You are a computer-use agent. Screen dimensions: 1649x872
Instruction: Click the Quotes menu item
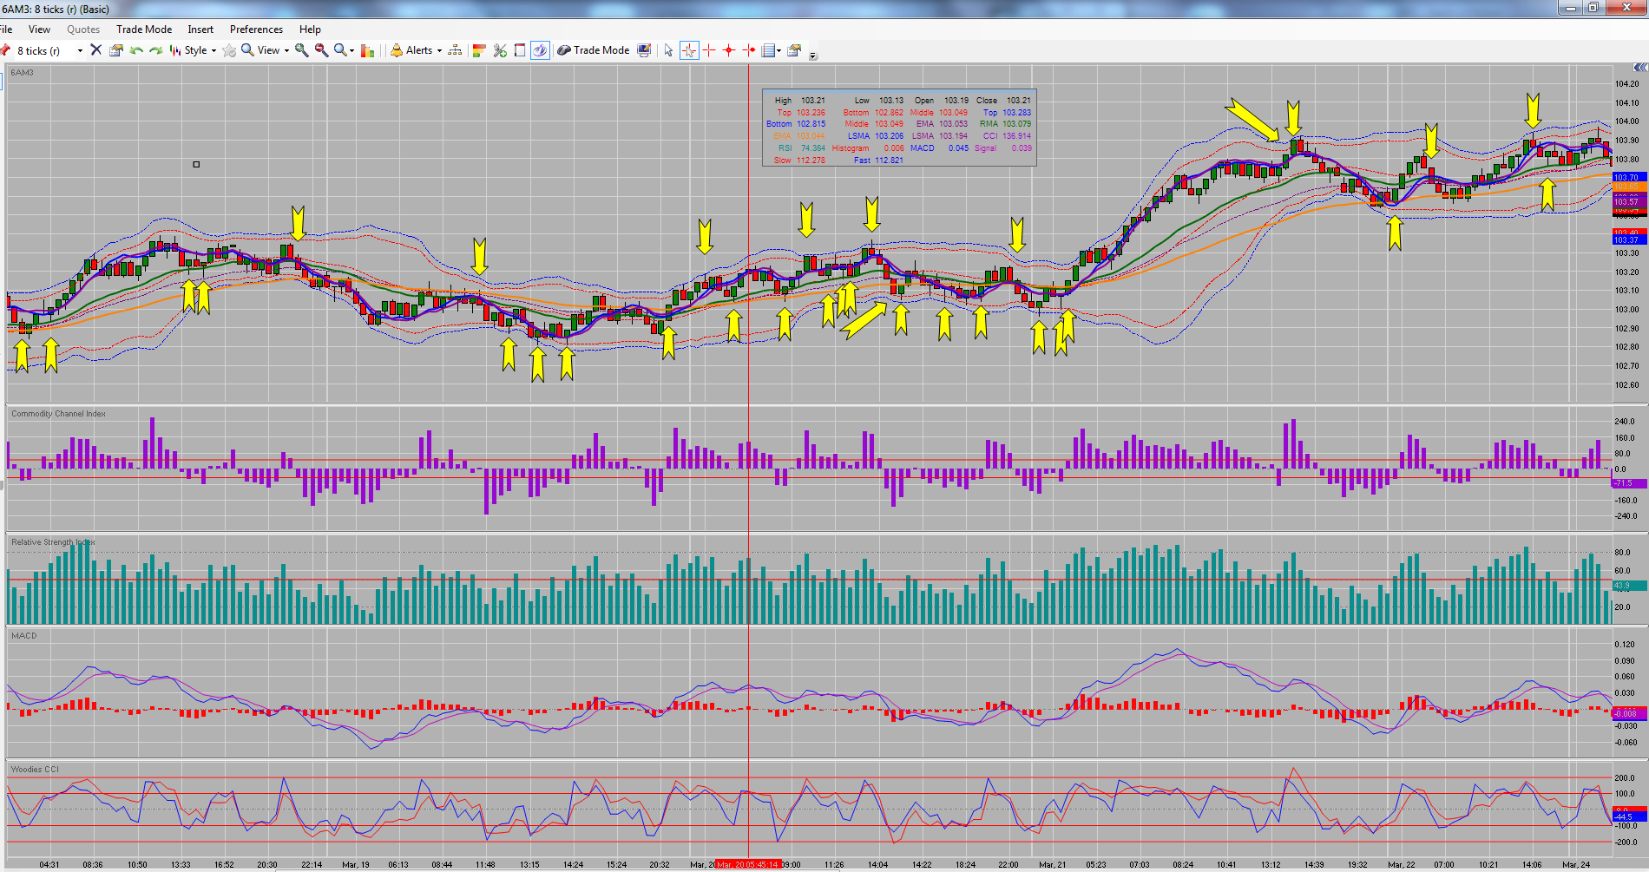83,30
